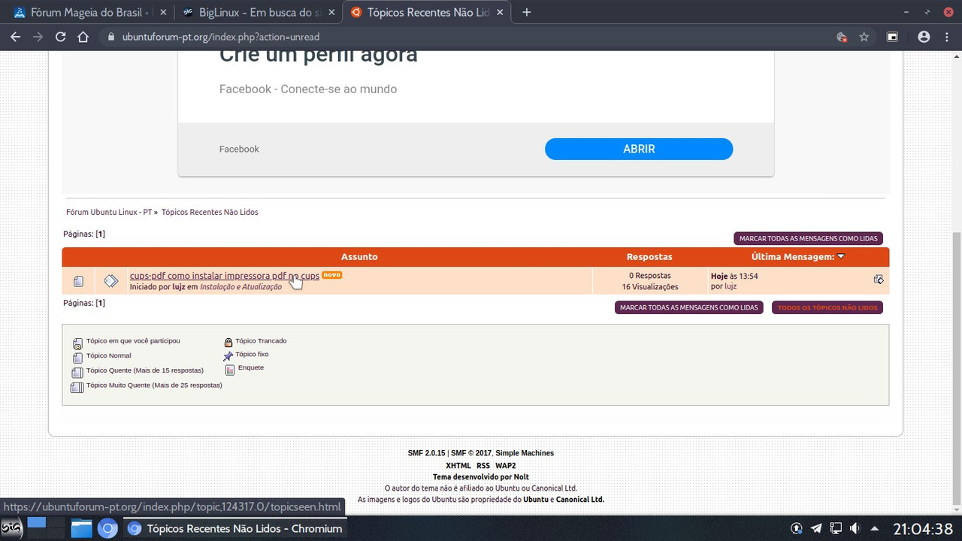Screen dimensions: 962x541
Task: Open Instalação e Atualização board link
Action: tap(240, 287)
